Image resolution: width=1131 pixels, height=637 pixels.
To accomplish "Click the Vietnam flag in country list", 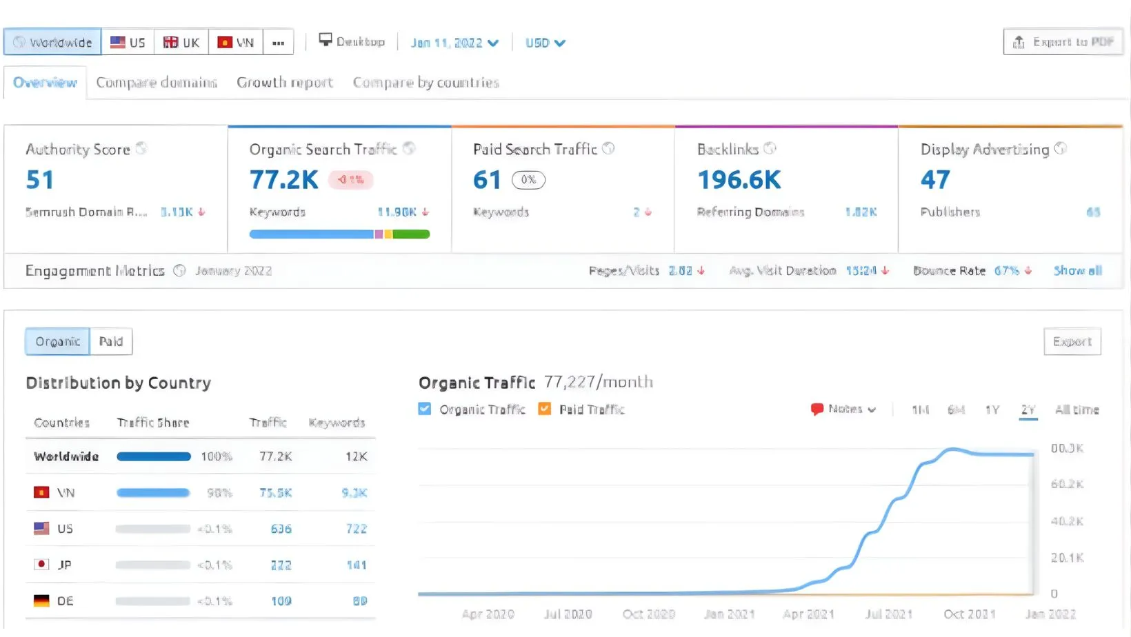I will [41, 492].
